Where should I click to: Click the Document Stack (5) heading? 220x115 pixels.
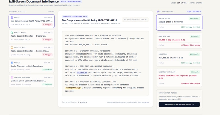point(18,12)
